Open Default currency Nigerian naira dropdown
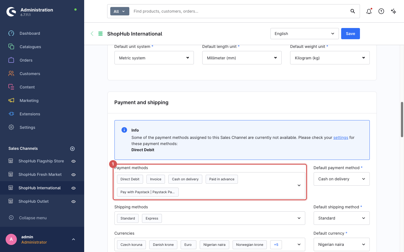Screen dimensions: 404x252 click(x=341, y=244)
